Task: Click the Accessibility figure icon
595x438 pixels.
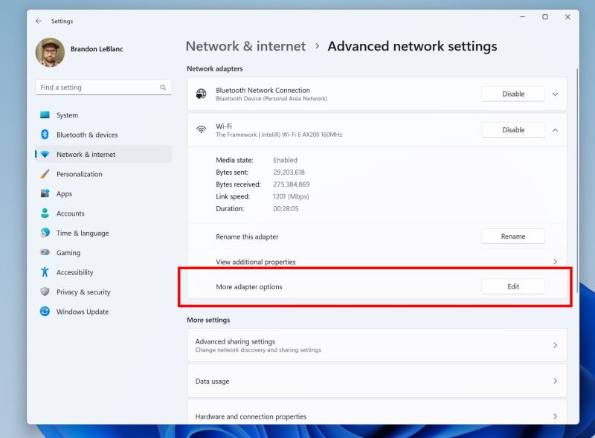Action: point(45,272)
